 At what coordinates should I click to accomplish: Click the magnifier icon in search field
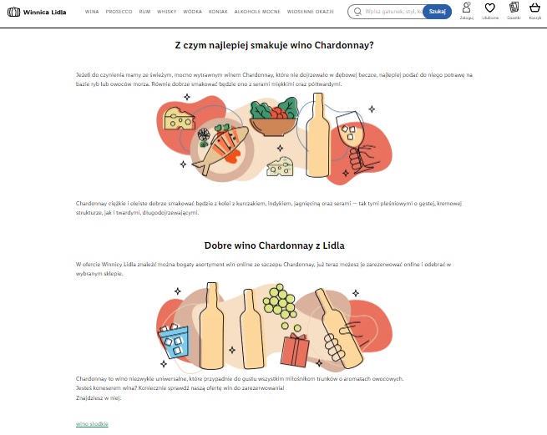(x=357, y=12)
